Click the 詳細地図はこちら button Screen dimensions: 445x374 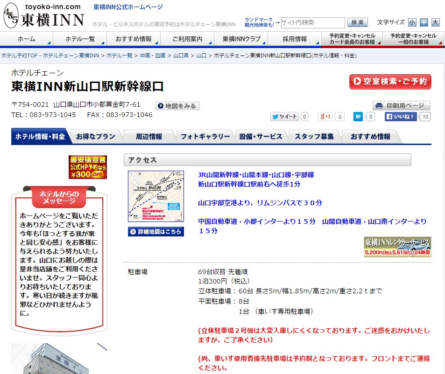coord(156,231)
